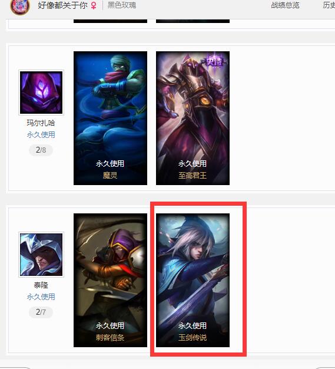Click the pink female gender symbol
The height and width of the screenshot is (369, 335).
point(94,5)
